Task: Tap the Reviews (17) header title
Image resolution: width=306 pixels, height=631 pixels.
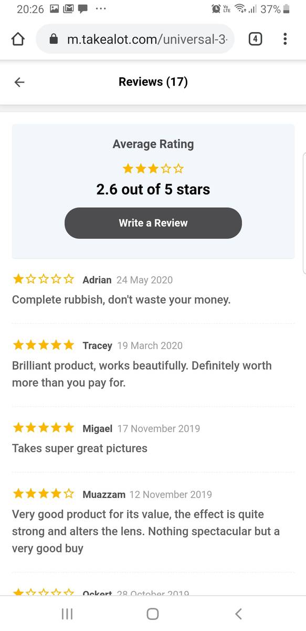Action: (153, 82)
